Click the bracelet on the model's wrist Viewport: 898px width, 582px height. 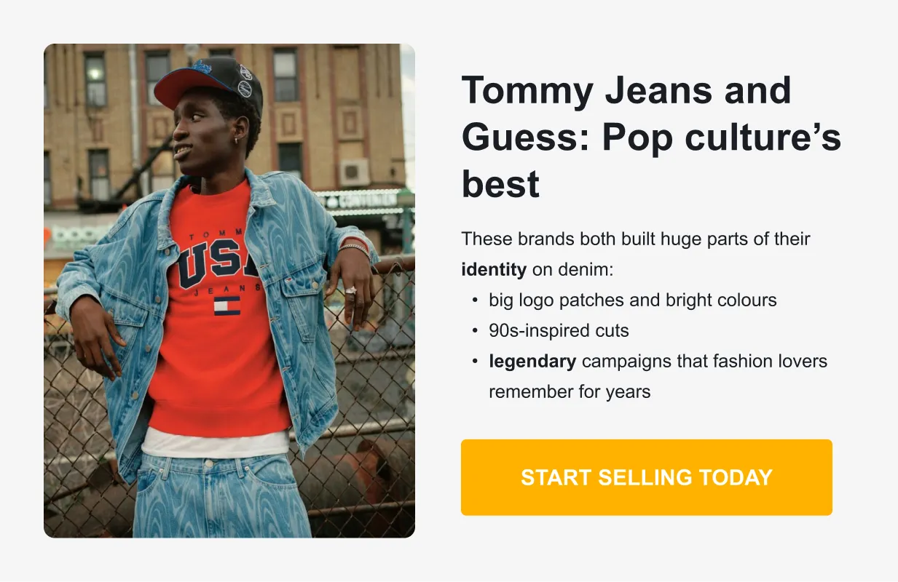point(354,247)
